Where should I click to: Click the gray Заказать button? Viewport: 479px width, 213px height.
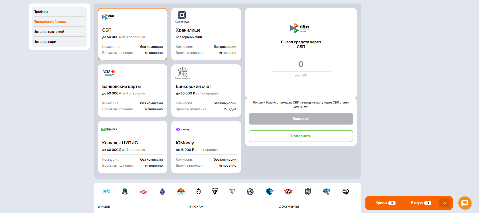coord(301,119)
